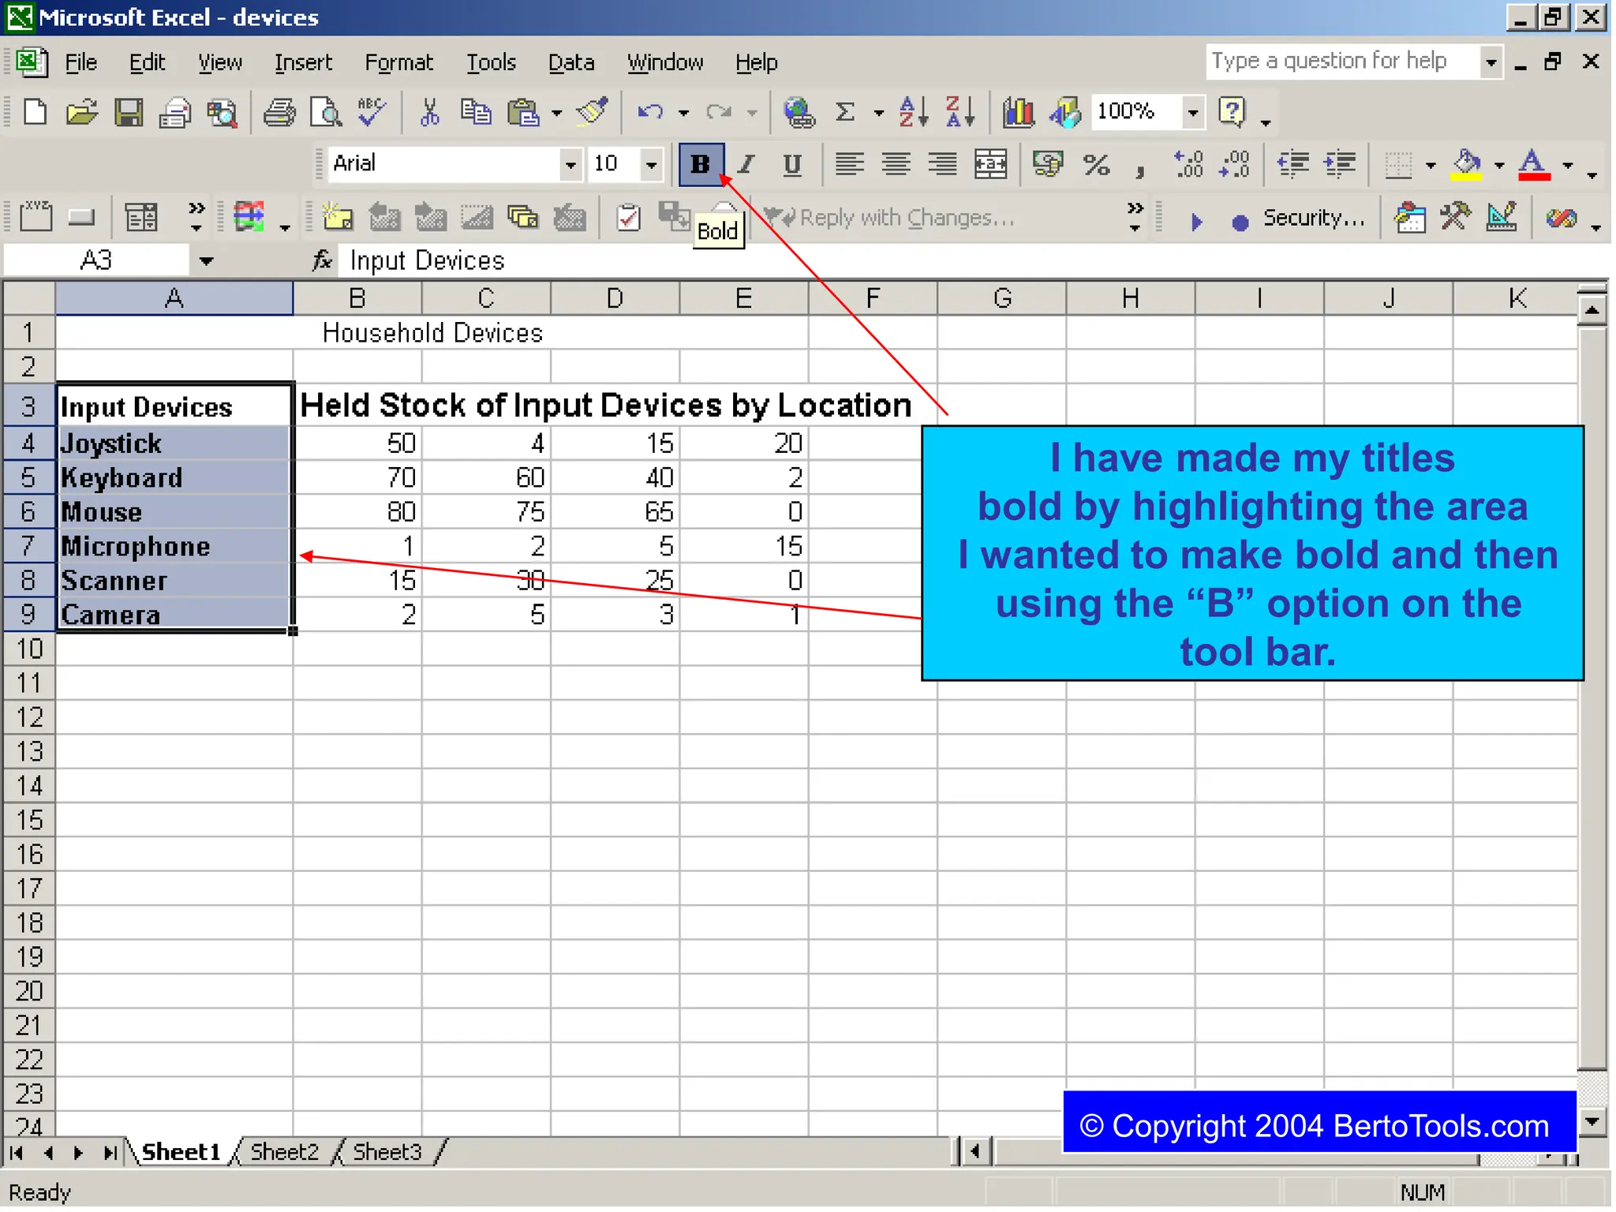Open the Edit menu
The height and width of the screenshot is (1212, 1616).
click(147, 62)
